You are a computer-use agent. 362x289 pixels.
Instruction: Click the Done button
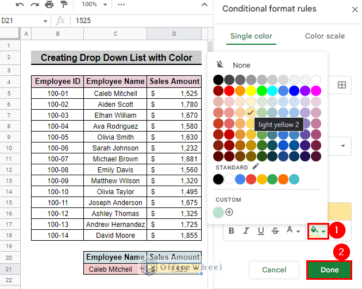click(329, 270)
